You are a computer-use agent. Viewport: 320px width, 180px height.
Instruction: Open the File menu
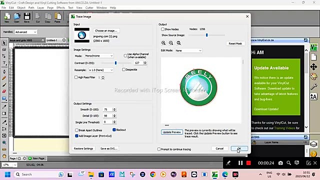click(x=3, y=8)
